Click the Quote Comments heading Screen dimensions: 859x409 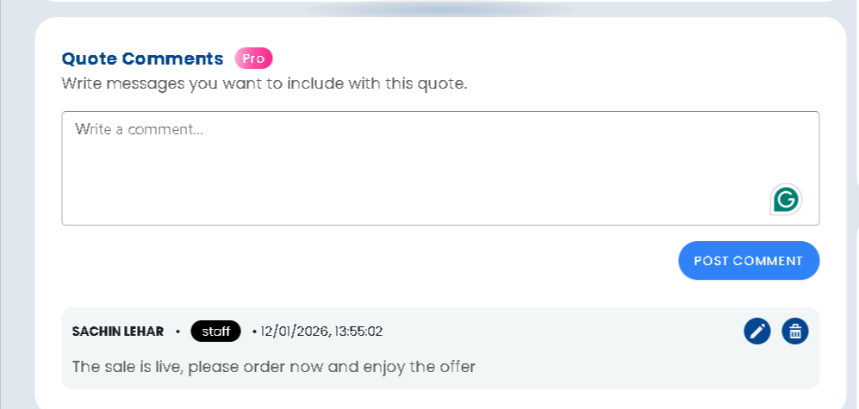click(142, 59)
